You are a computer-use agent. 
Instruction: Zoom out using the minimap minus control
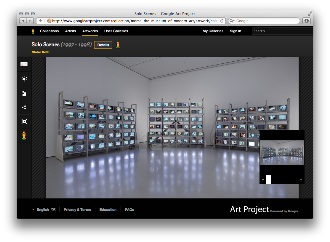click(263, 180)
